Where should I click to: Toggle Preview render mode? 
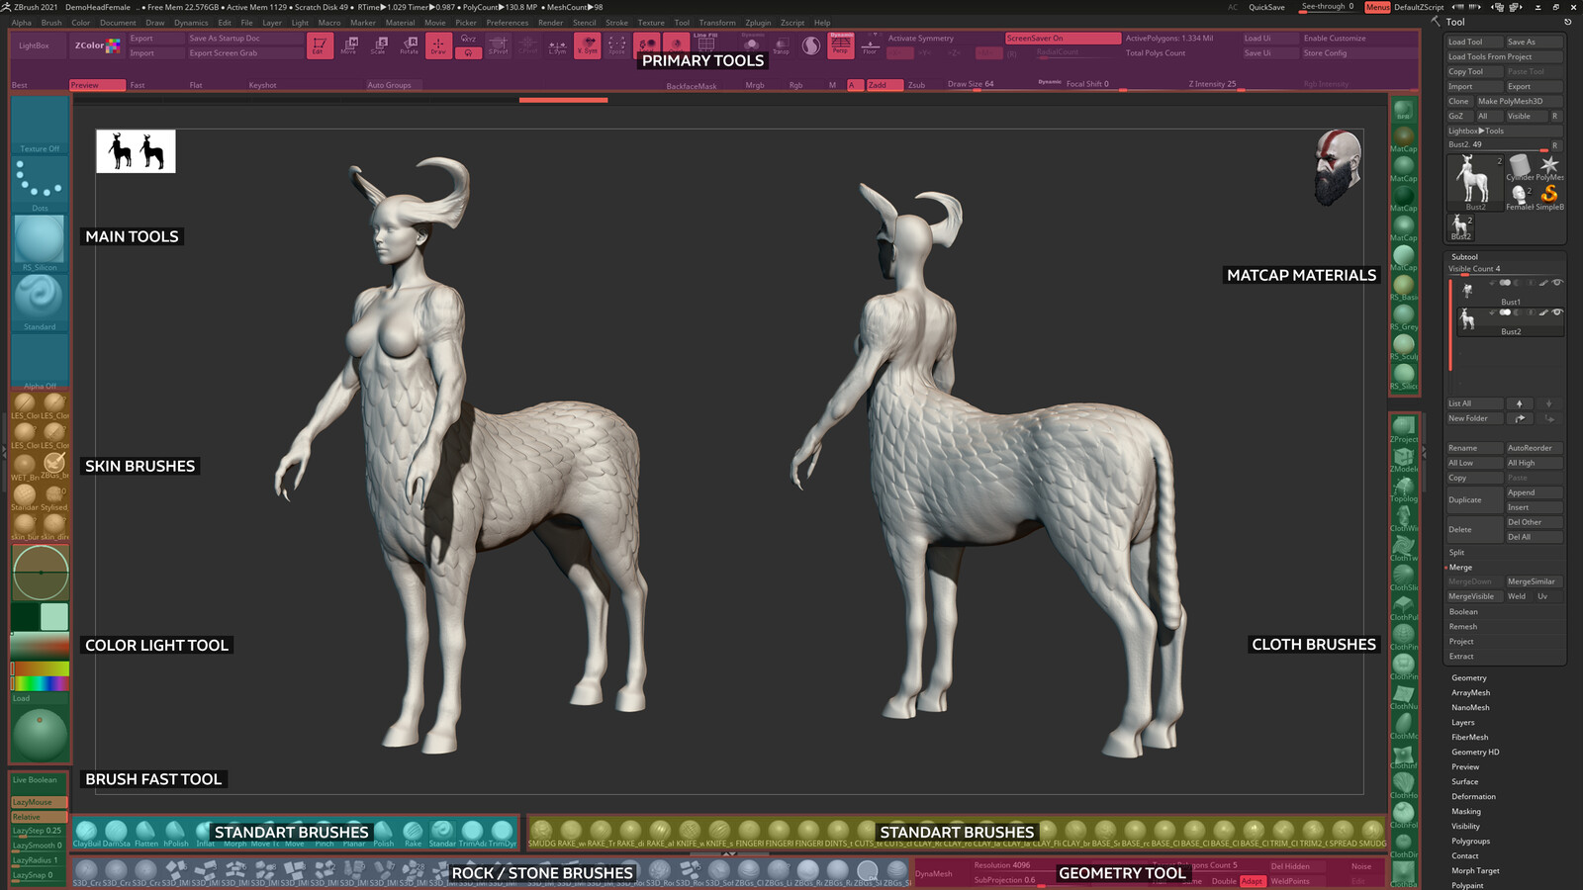(x=97, y=85)
